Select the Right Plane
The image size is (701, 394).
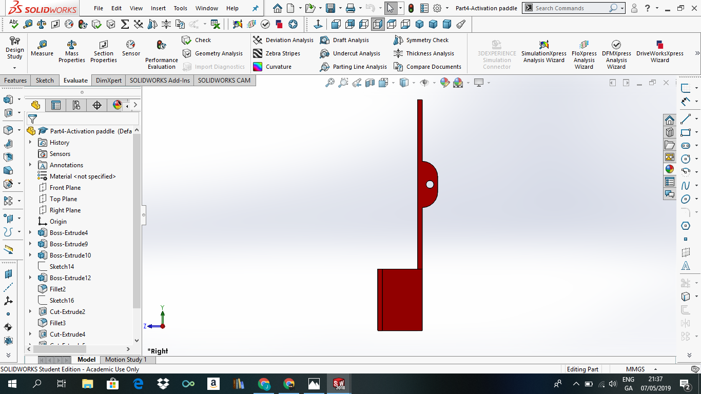[x=65, y=210]
